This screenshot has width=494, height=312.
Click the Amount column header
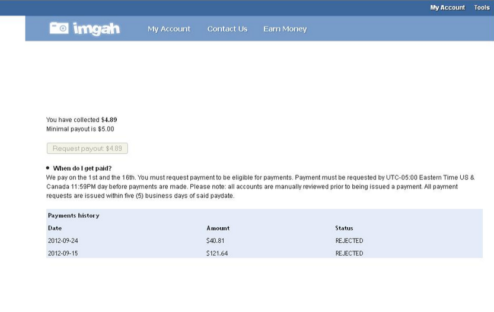point(218,228)
